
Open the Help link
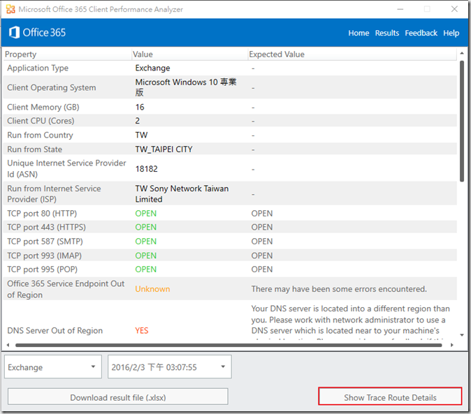point(451,33)
